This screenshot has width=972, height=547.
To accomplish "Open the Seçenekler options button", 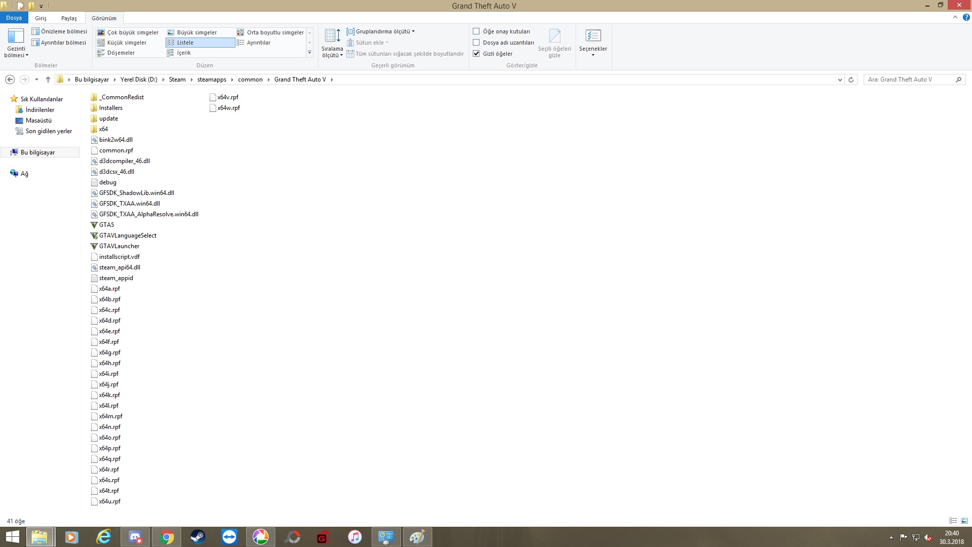I will (593, 44).
